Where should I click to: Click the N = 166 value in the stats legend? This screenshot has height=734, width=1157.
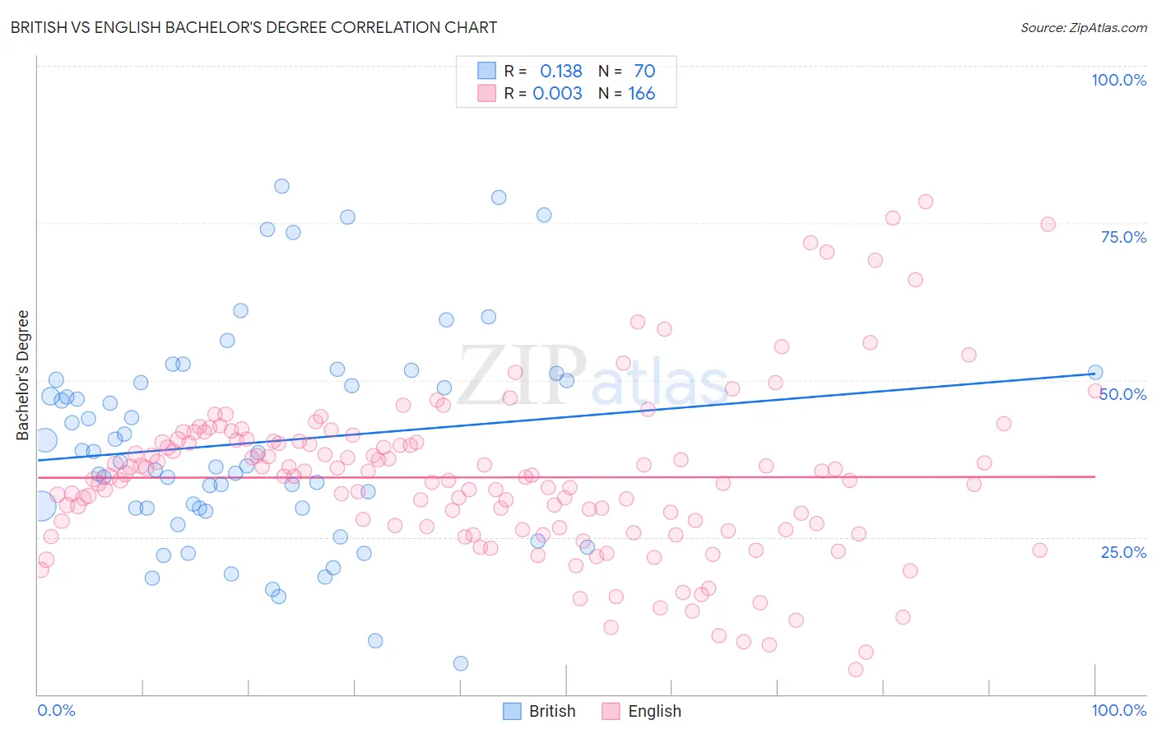(x=627, y=93)
